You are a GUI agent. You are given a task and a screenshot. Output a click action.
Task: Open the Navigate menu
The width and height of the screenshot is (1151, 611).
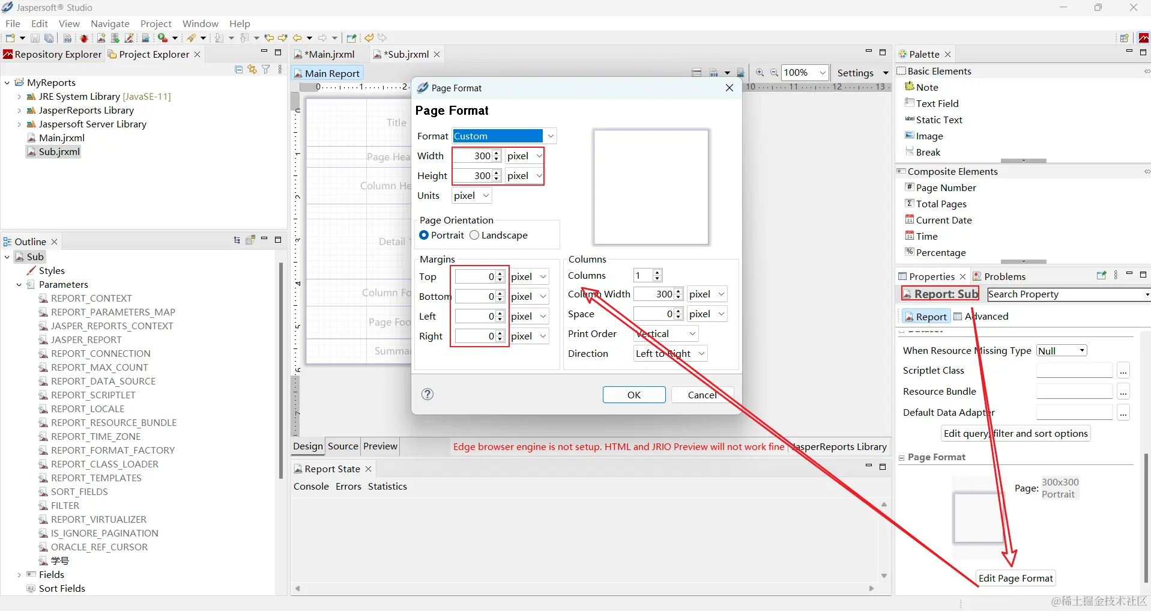coord(110,23)
